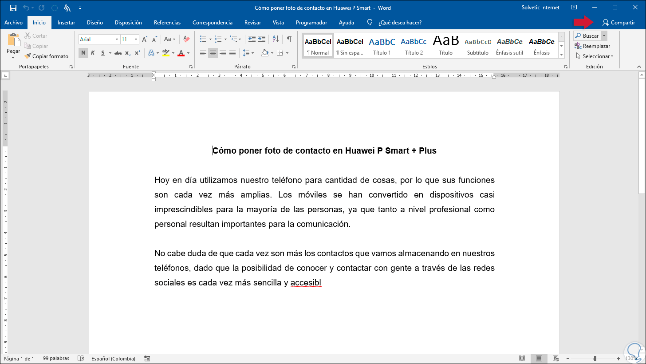Click the Español (Colombia) language indicator
The width and height of the screenshot is (646, 364).
(113, 358)
